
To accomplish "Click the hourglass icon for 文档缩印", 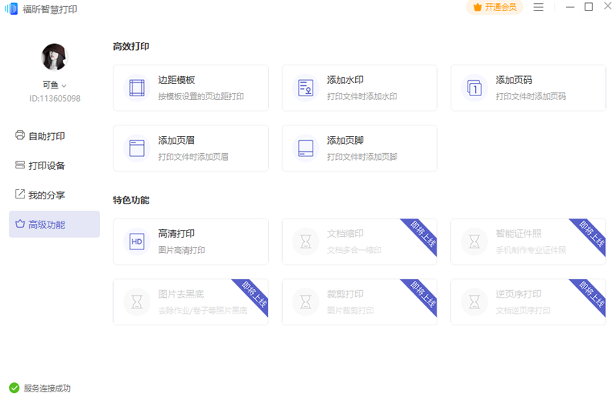I will pyautogui.click(x=306, y=242).
